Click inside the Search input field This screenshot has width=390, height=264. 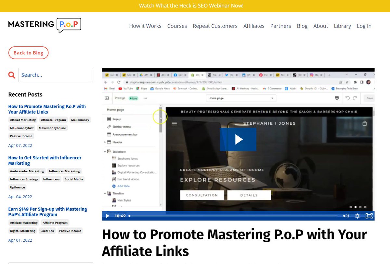coord(55,75)
